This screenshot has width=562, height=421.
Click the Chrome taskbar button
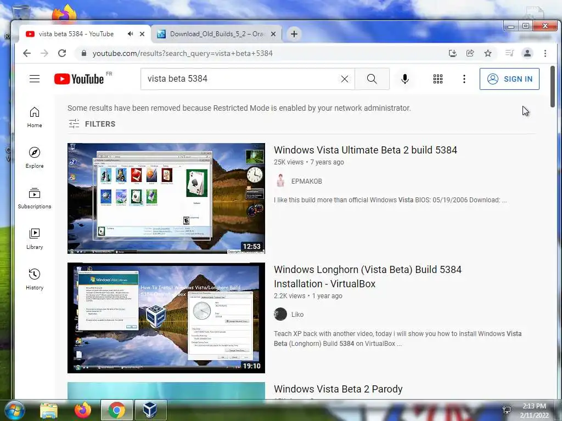[116, 410]
